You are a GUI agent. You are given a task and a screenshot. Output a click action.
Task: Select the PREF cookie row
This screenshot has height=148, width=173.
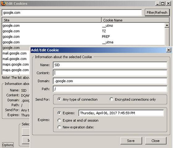pyautogui.click(x=83, y=37)
